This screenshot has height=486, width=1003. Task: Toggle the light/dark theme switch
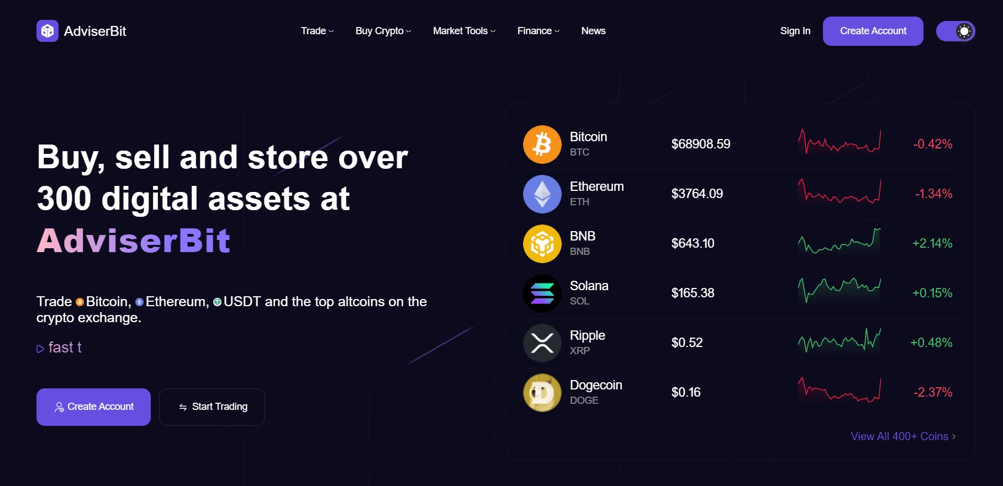pos(956,31)
